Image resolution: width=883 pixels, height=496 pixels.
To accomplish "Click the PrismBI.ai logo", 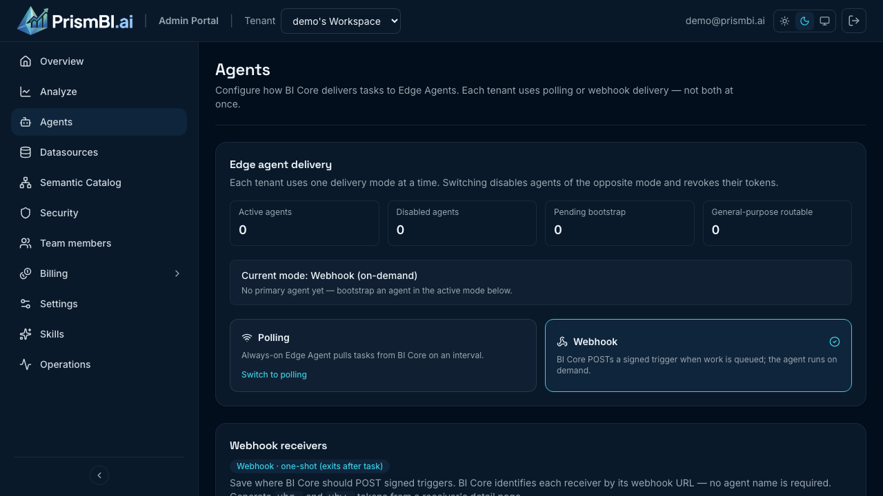I will tap(75, 21).
